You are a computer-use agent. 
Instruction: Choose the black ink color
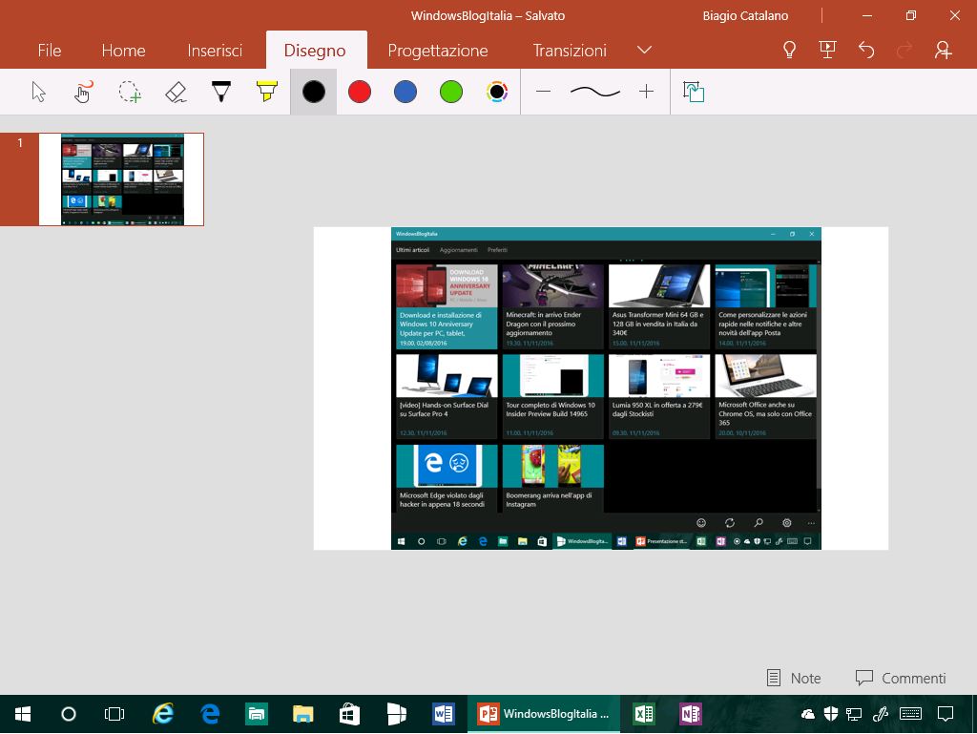[313, 93]
